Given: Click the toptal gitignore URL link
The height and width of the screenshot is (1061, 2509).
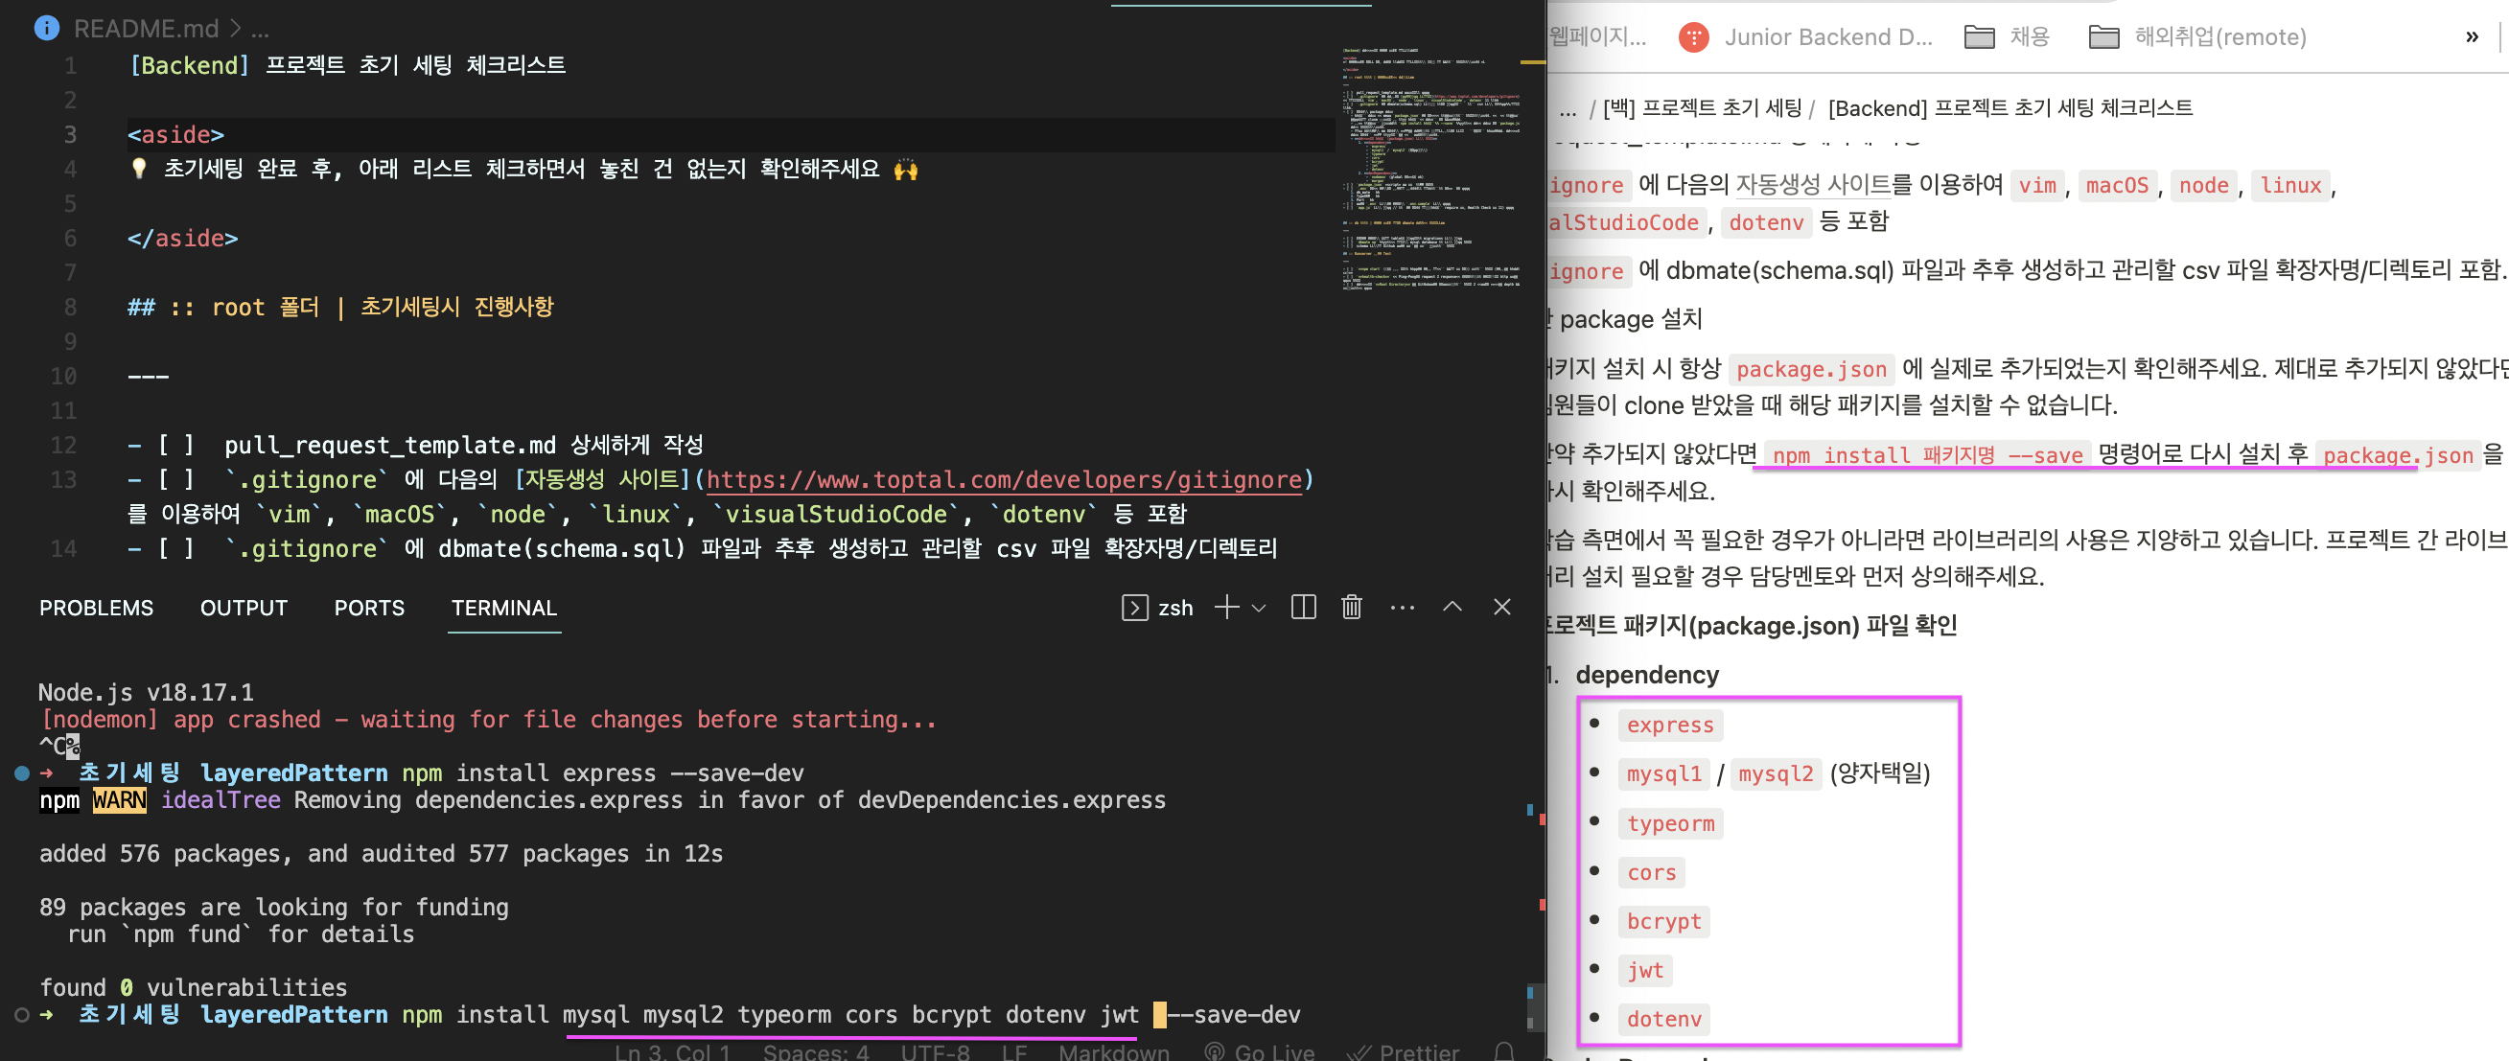Looking at the screenshot, I should pos(1004,480).
